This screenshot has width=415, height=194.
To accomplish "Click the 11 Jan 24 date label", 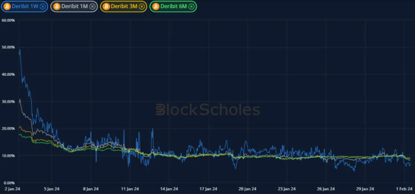I will 130,189.
